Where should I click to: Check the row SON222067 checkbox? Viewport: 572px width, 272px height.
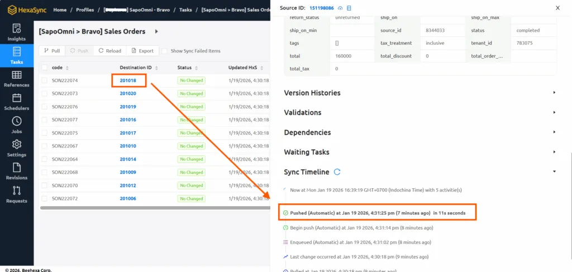tap(44, 146)
